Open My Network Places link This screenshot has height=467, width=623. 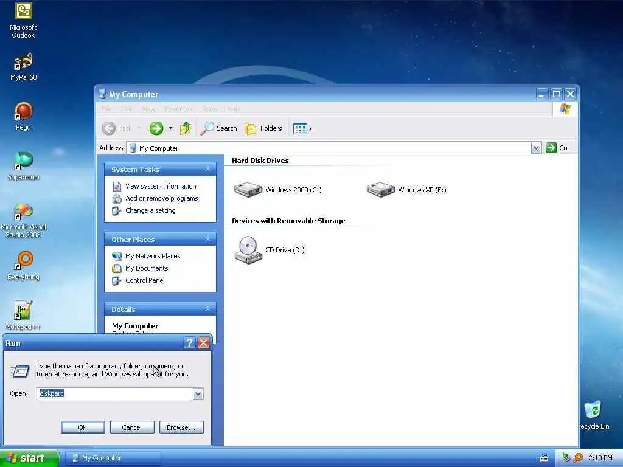(153, 256)
